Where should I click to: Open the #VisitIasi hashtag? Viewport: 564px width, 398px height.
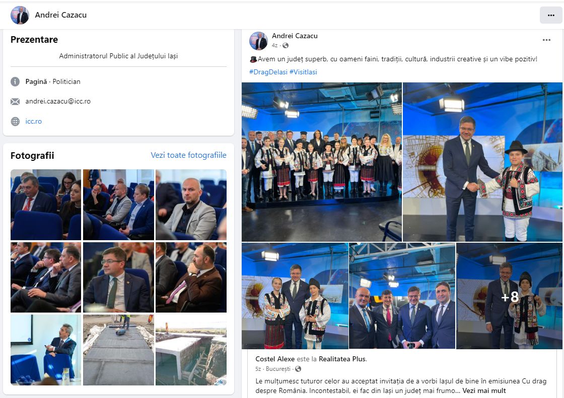303,72
